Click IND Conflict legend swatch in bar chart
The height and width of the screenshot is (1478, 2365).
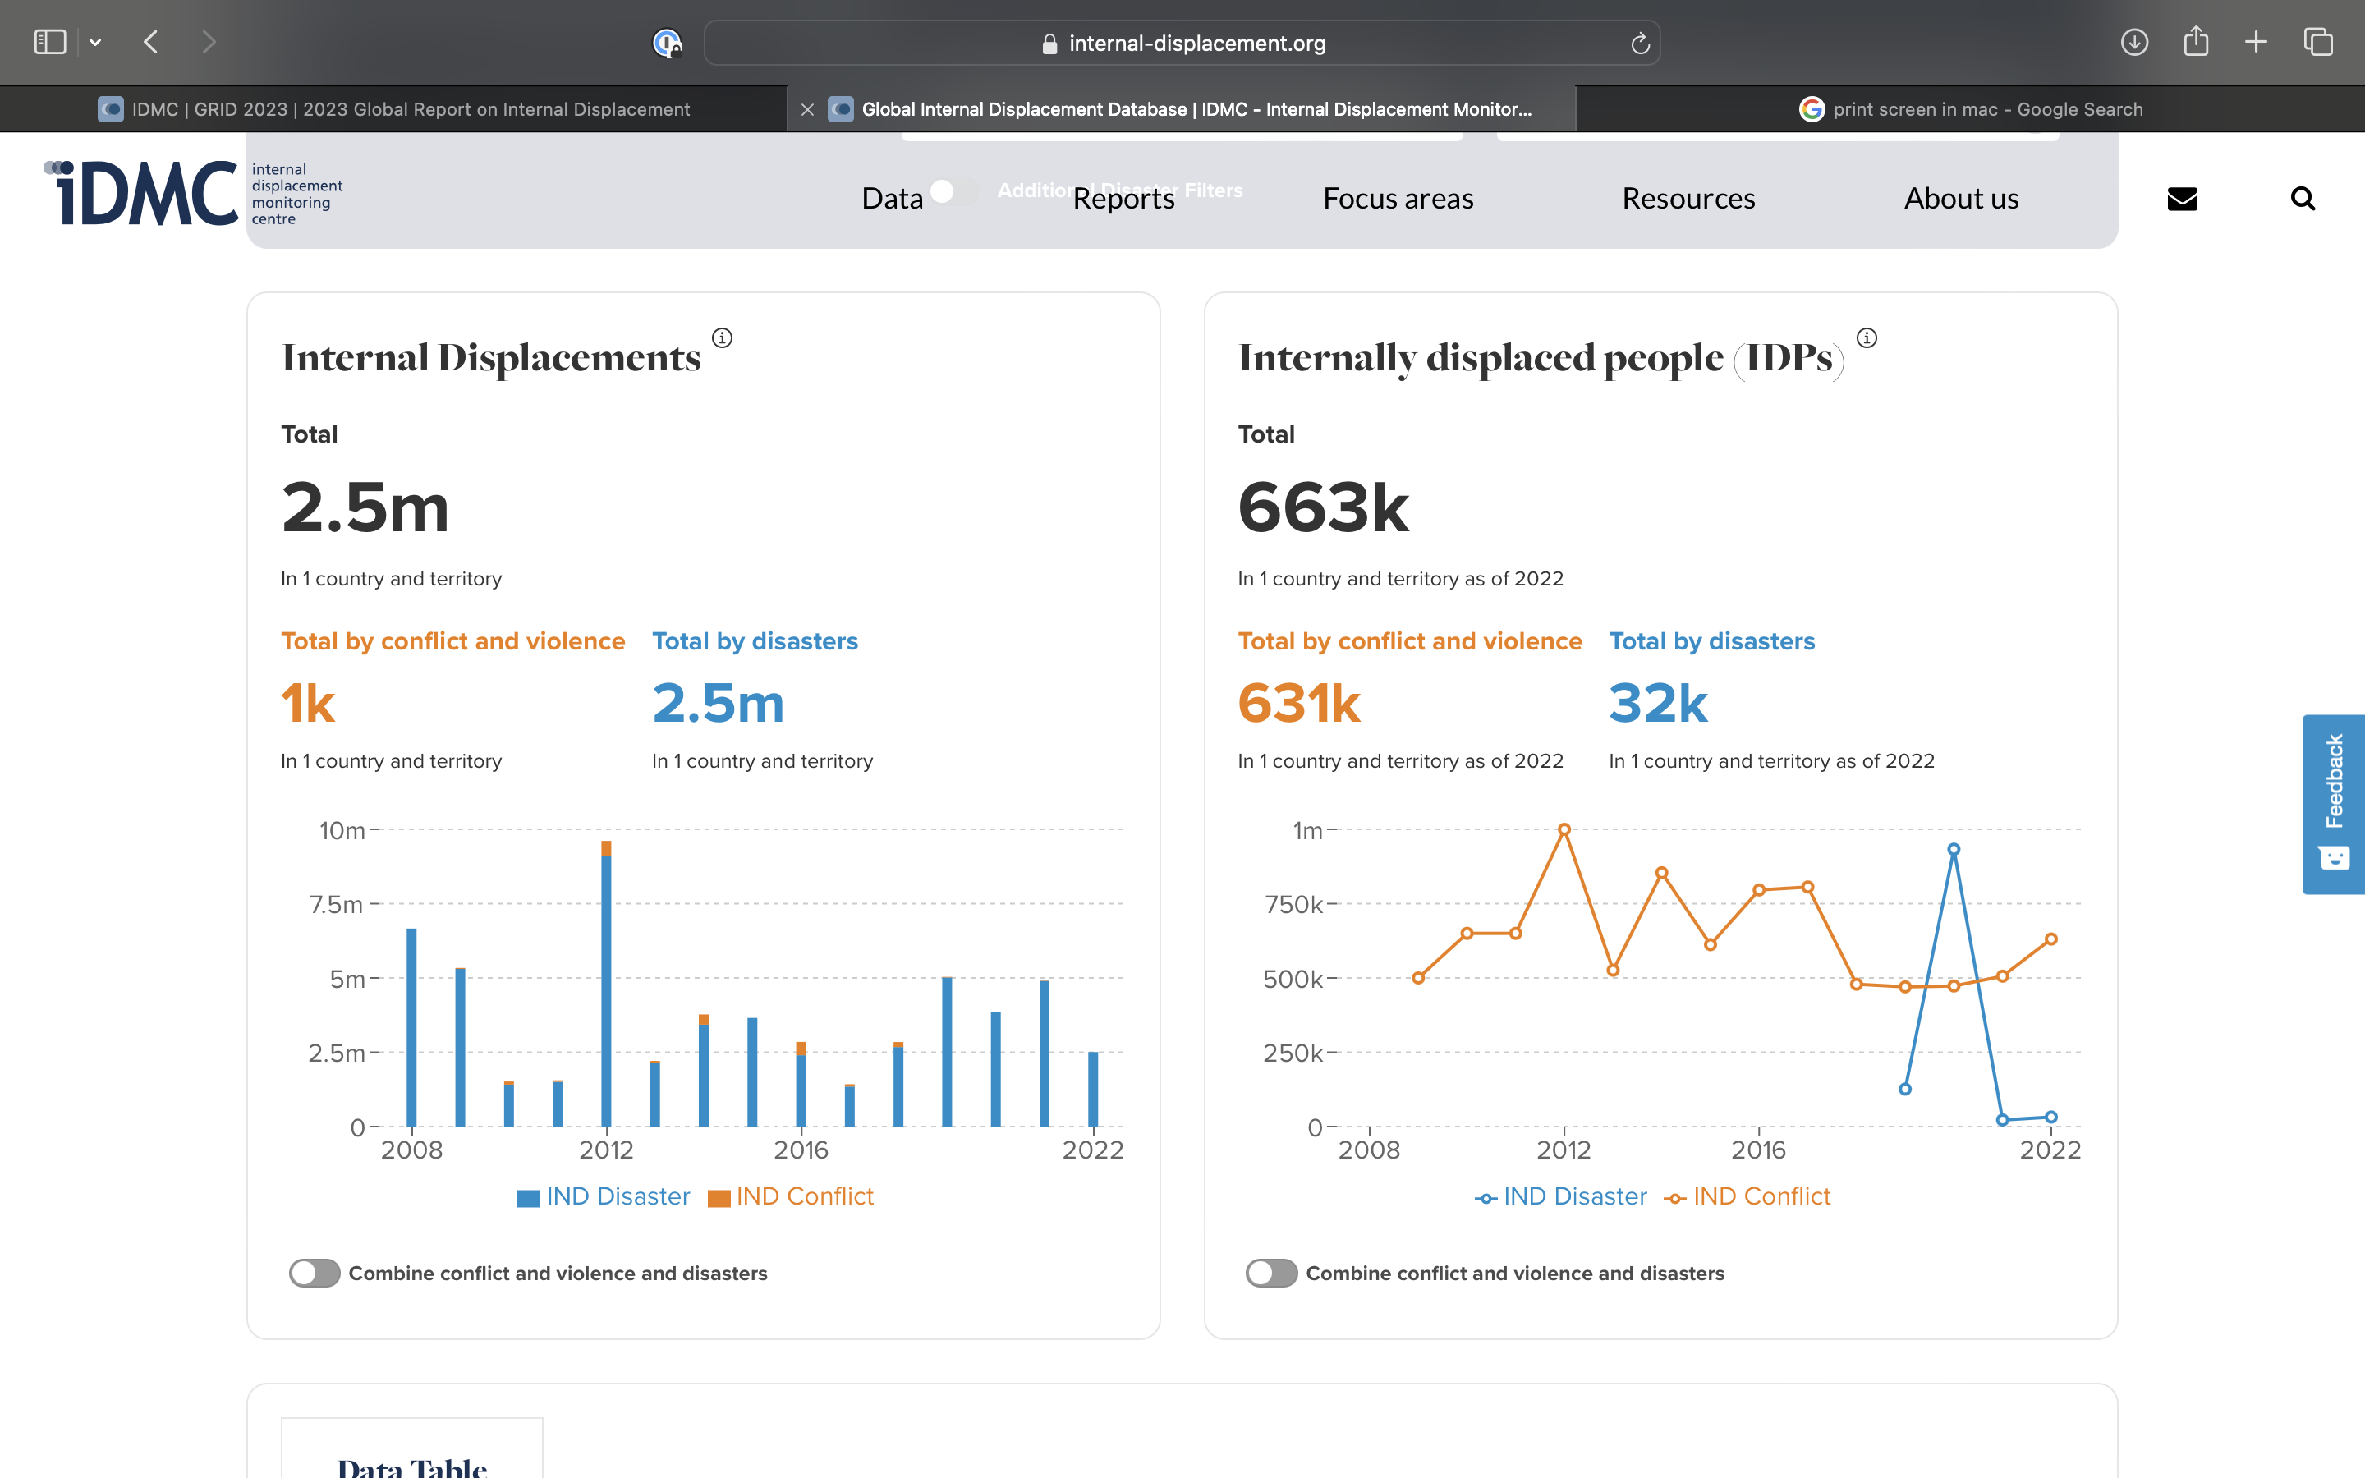(x=719, y=1199)
